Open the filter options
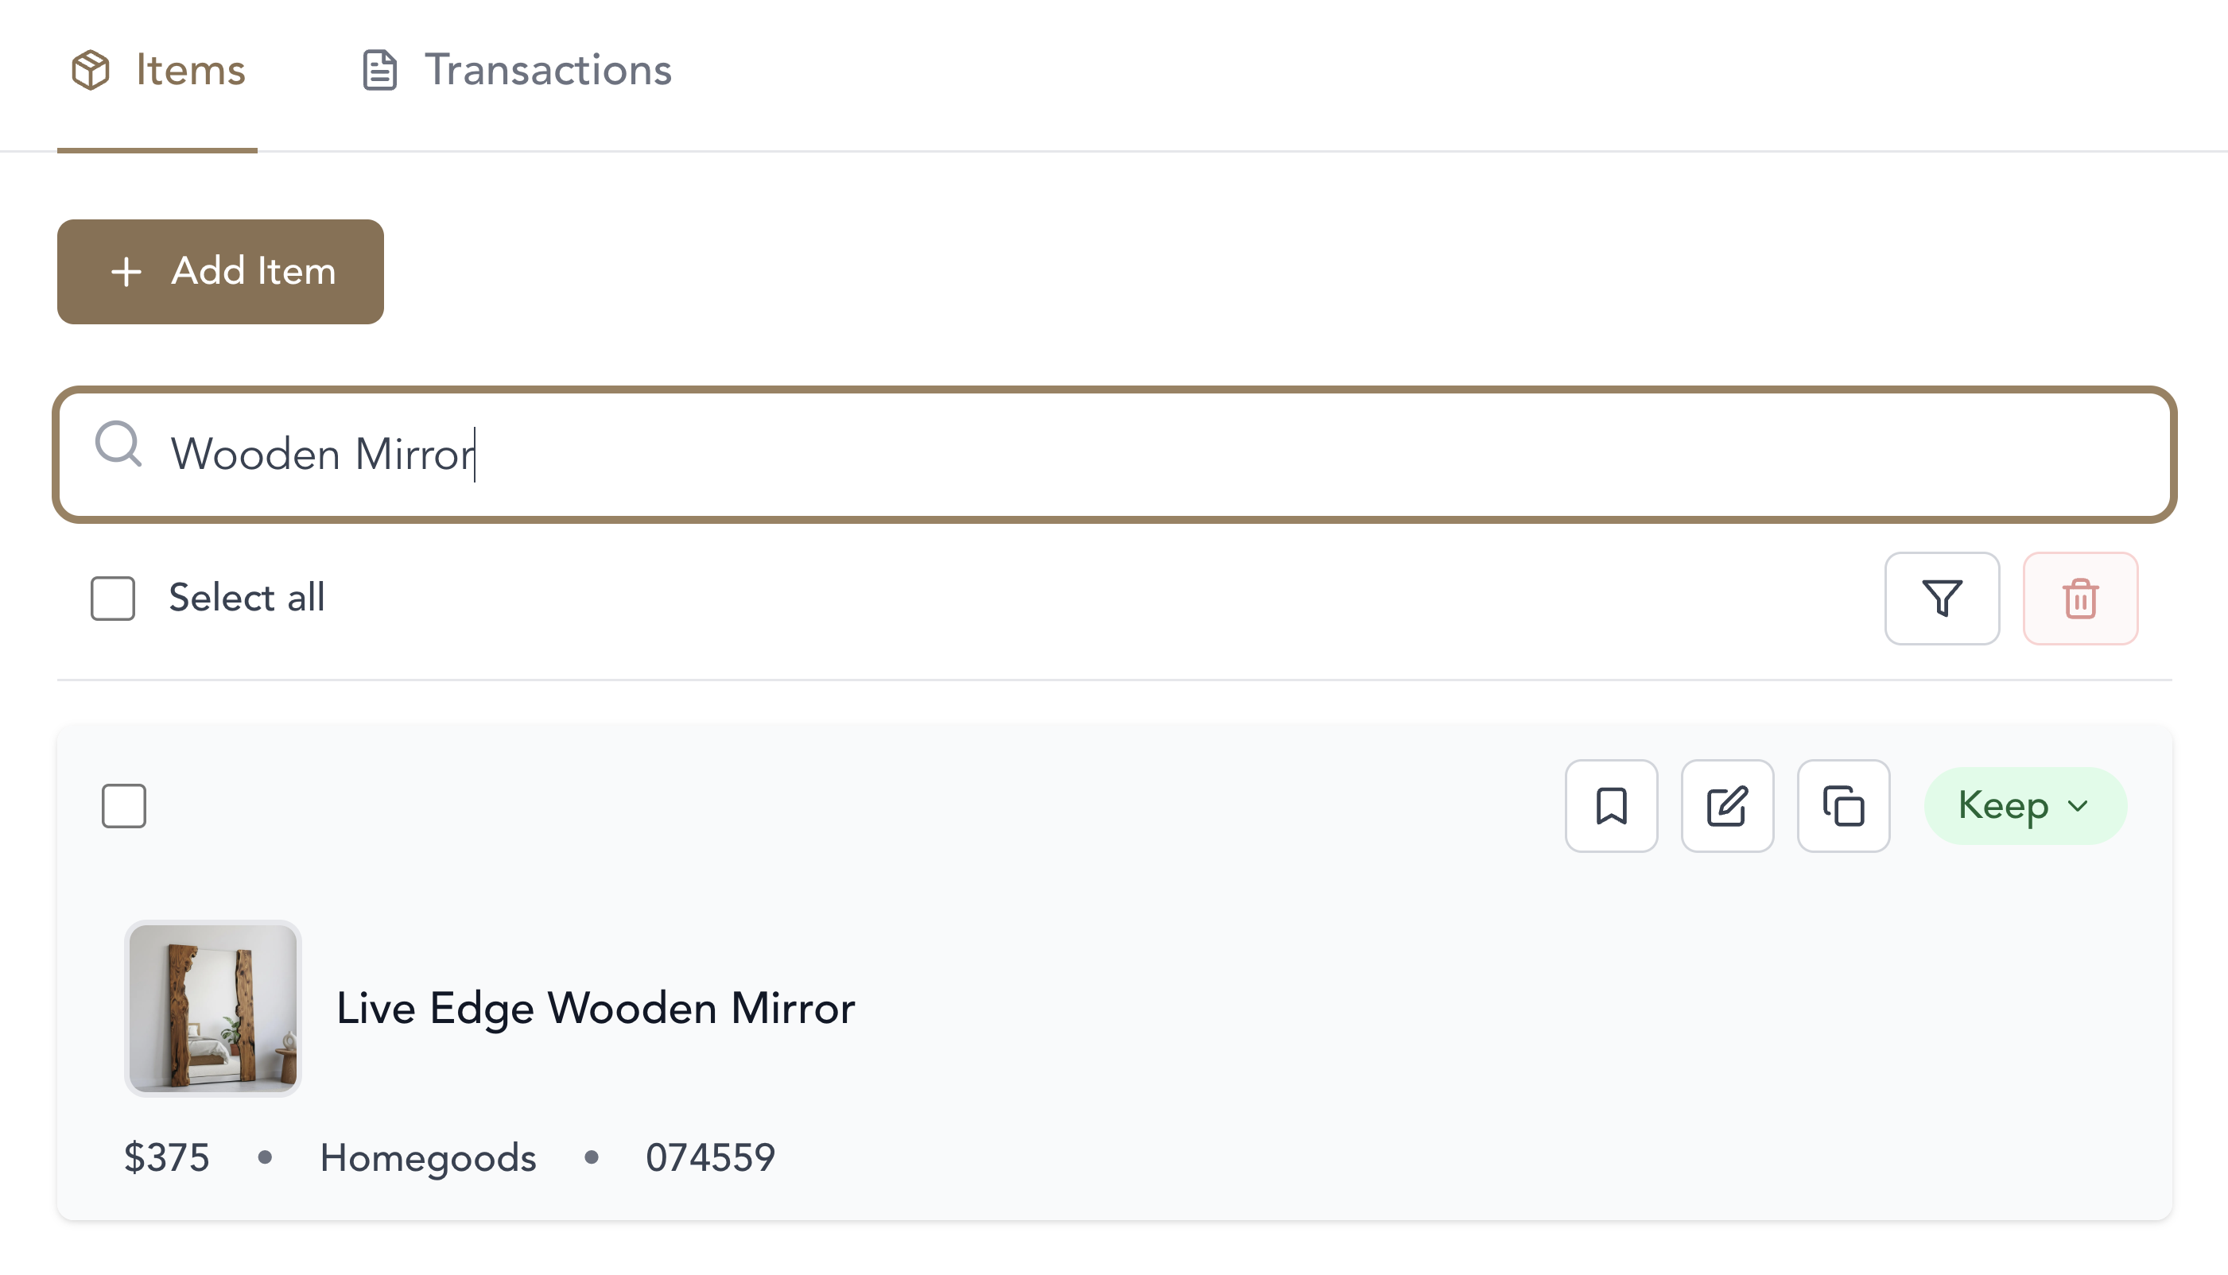Image resolution: width=2228 pixels, height=1275 pixels. (x=1942, y=599)
